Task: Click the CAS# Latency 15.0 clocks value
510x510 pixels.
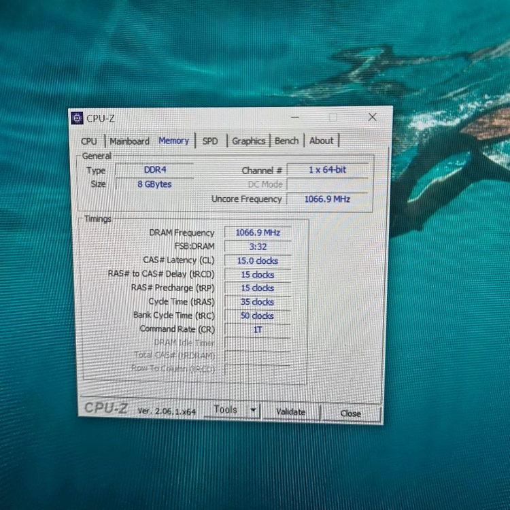Action: [258, 261]
